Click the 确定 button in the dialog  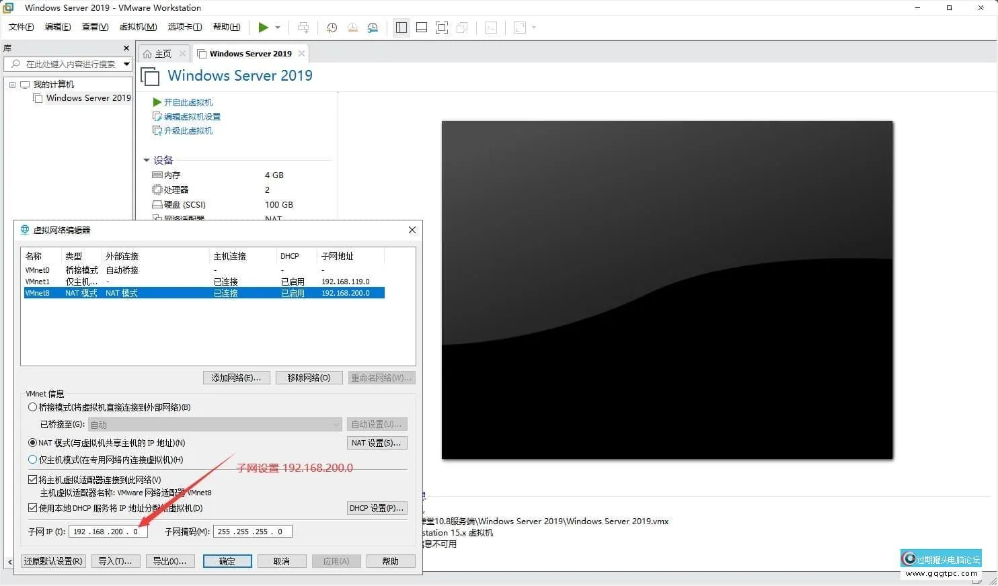pos(227,561)
